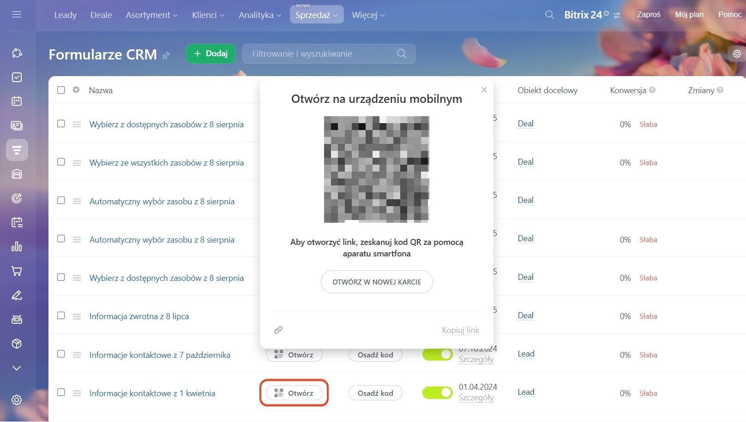The width and height of the screenshot is (746, 422).
Task: Check the Informacje kontaktowe z 7 października checkbox
Action: click(61, 354)
